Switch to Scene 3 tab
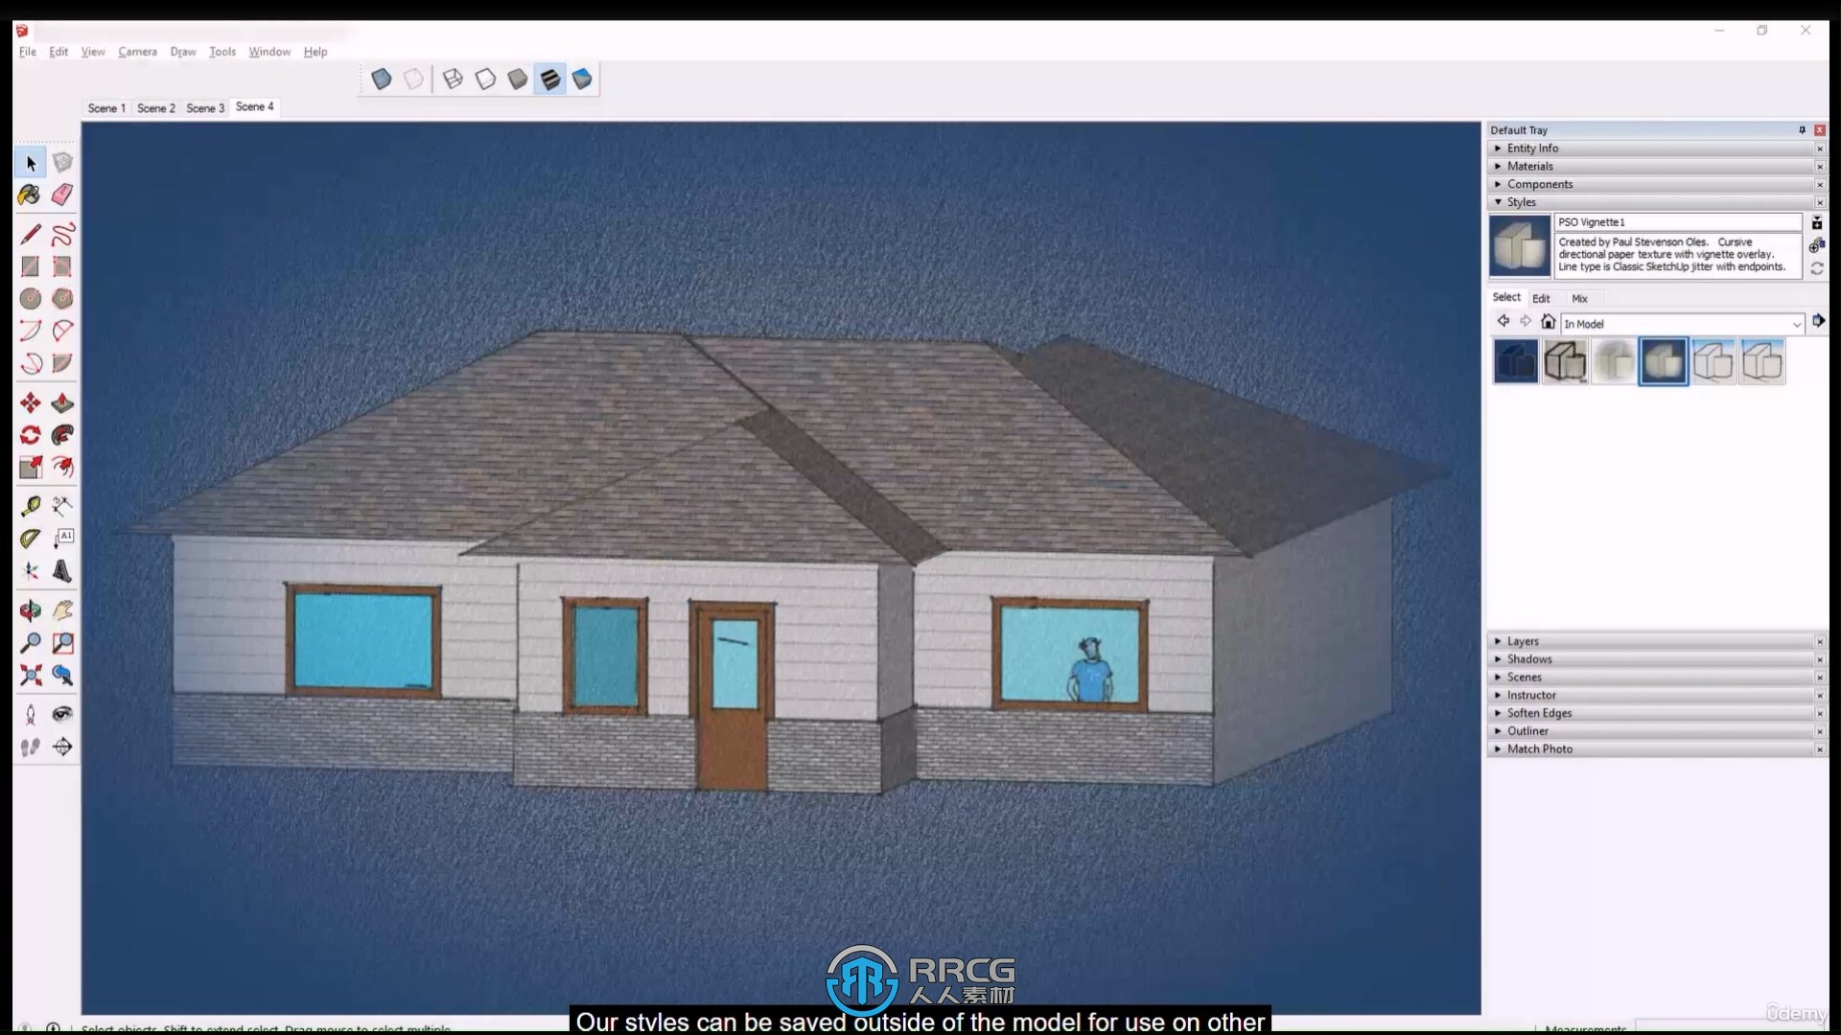 click(x=205, y=107)
